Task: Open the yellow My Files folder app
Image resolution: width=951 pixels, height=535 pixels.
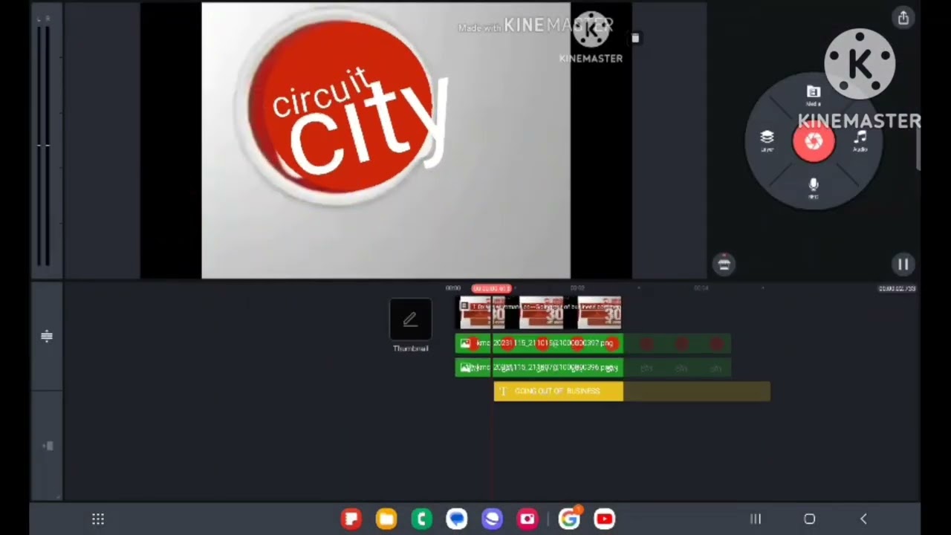Action: [x=386, y=519]
